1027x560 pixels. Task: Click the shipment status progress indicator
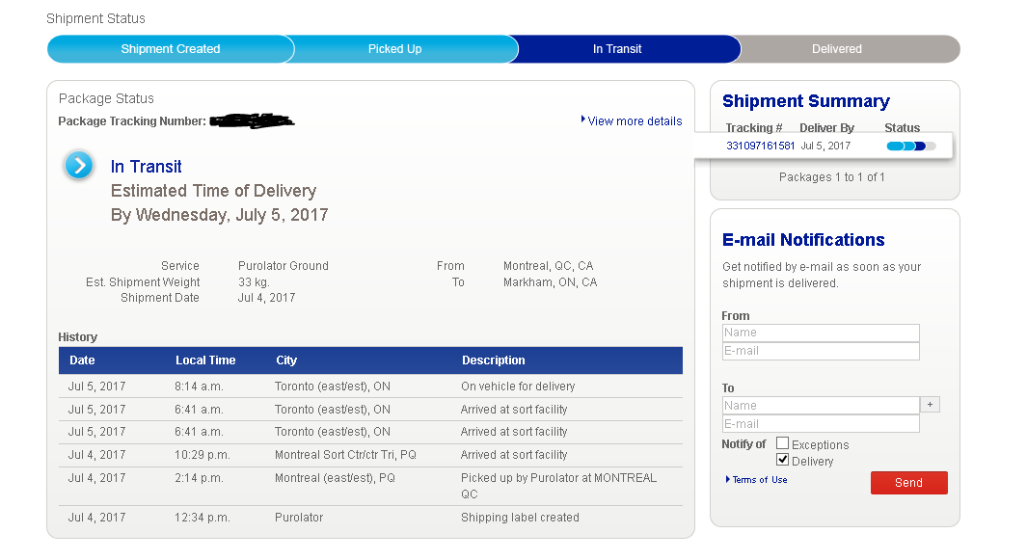tap(910, 147)
